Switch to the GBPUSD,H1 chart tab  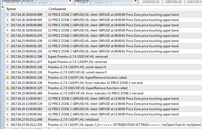tap(173, 2)
